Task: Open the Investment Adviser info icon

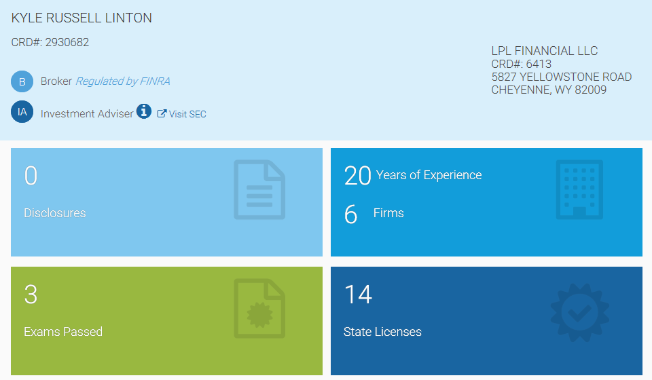Action: 144,111
